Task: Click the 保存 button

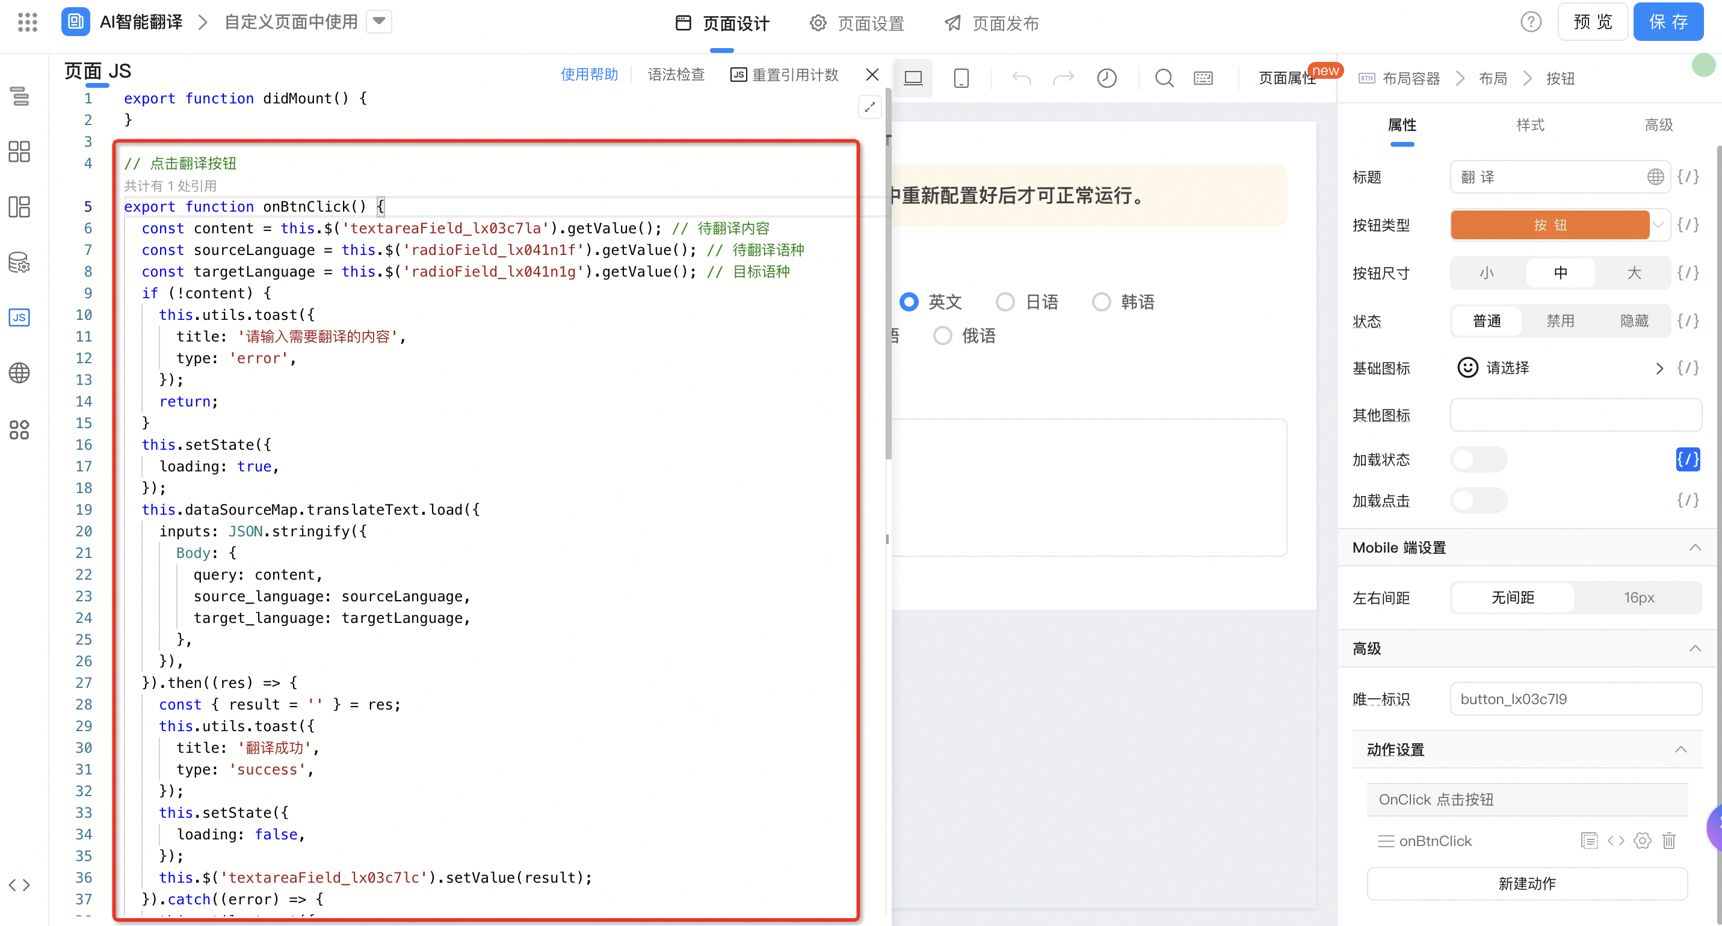Action: 1668,22
